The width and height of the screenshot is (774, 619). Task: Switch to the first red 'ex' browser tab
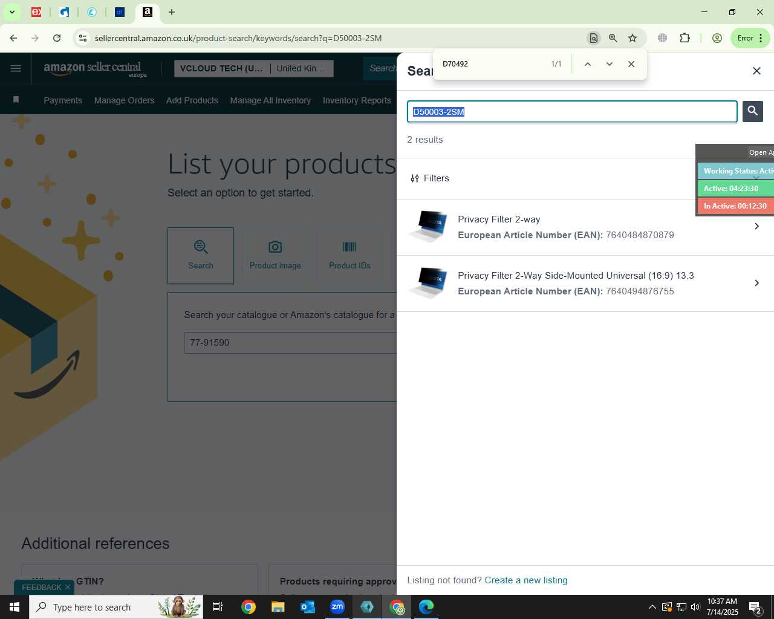pos(36,12)
